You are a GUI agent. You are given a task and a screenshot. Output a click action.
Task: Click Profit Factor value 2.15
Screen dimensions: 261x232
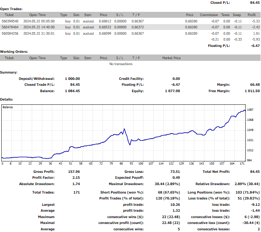(76, 177)
